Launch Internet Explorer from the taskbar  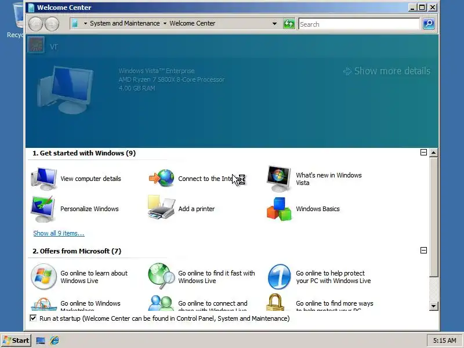point(55,340)
